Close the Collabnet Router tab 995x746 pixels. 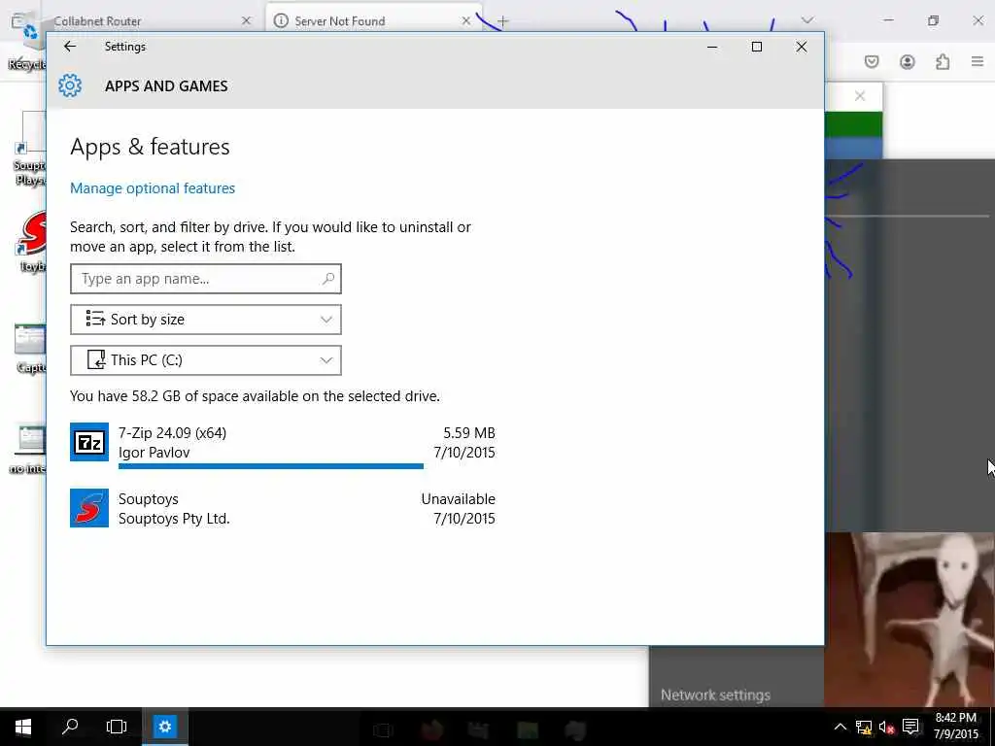coord(246,21)
